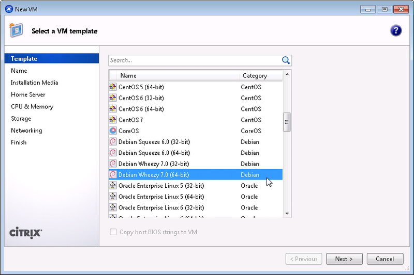Minimize the New VM window
Viewport: 414px width, 275px height.
tap(367, 9)
